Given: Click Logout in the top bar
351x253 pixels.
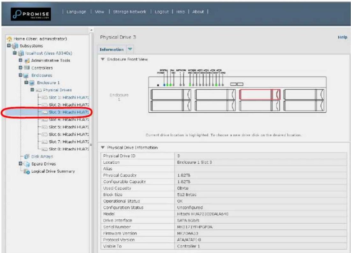Looking at the screenshot, I should click(162, 12).
